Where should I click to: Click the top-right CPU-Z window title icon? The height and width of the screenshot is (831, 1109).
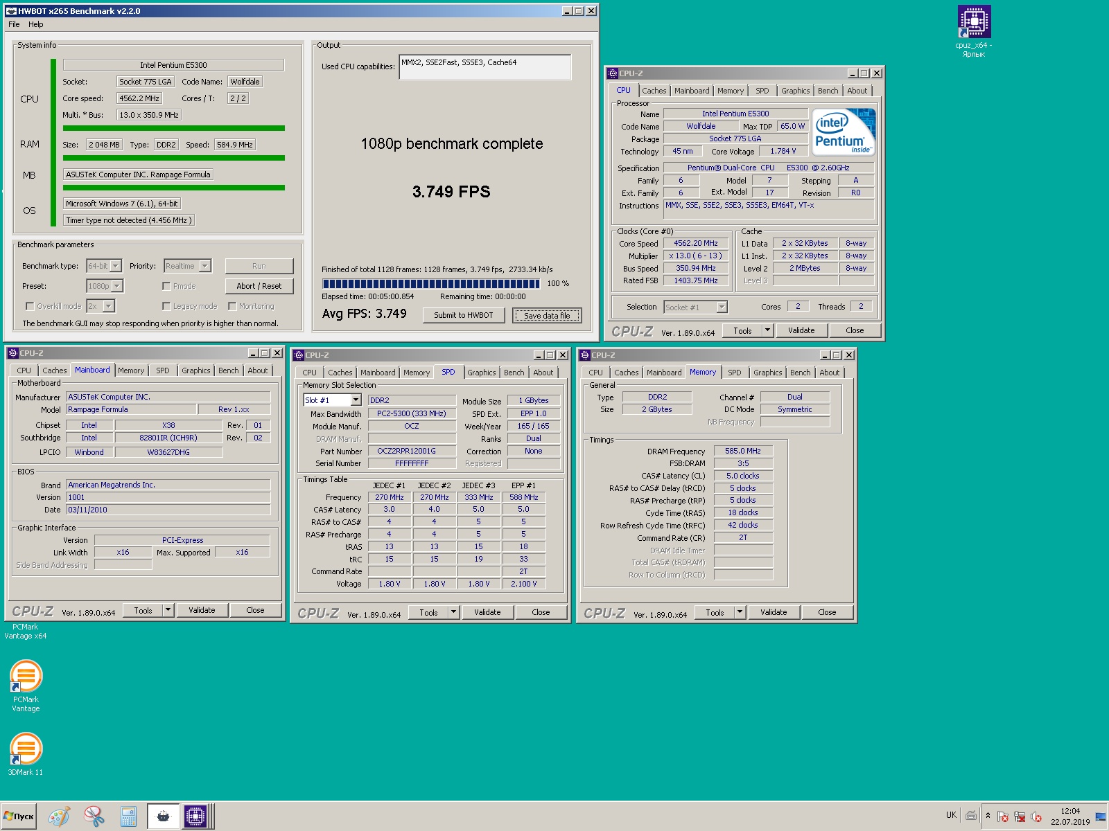pyautogui.click(x=612, y=73)
